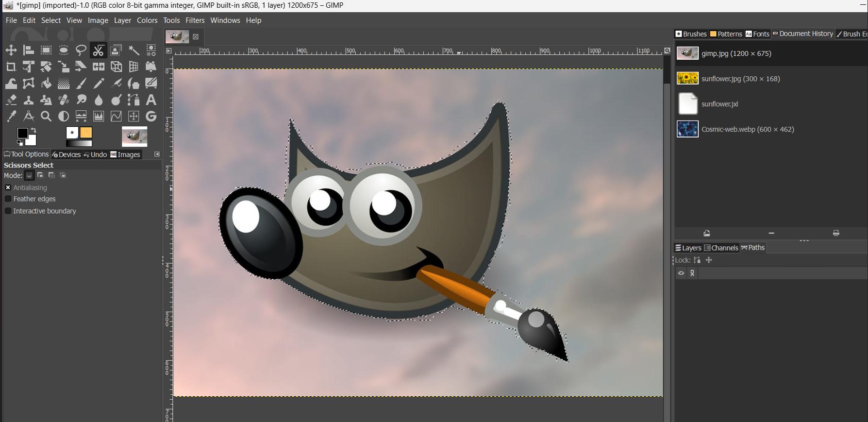Open the Filters menu

(x=195, y=20)
